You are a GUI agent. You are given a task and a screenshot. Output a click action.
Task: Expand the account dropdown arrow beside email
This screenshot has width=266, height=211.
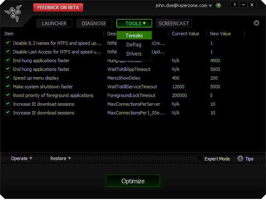tap(210, 6)
